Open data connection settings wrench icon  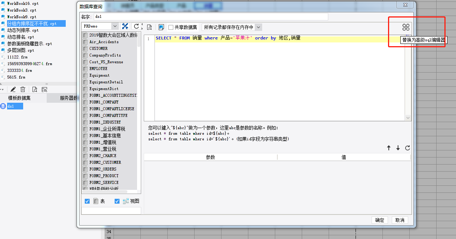(x=125, y=26)
